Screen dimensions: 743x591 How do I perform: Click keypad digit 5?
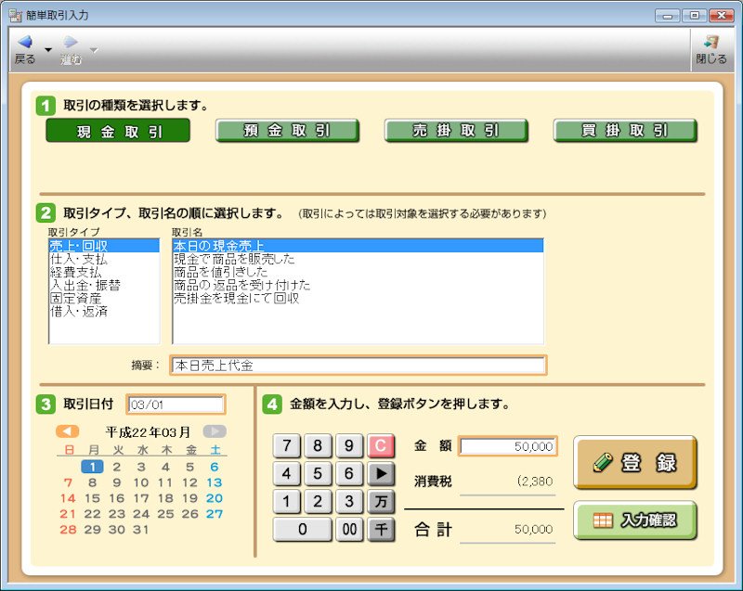pos(318,473)
